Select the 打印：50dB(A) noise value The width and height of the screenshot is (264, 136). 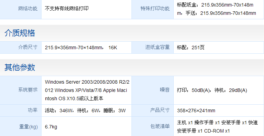(x=212, y=91)
